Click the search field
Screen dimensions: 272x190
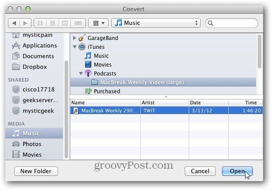point(232,23)
